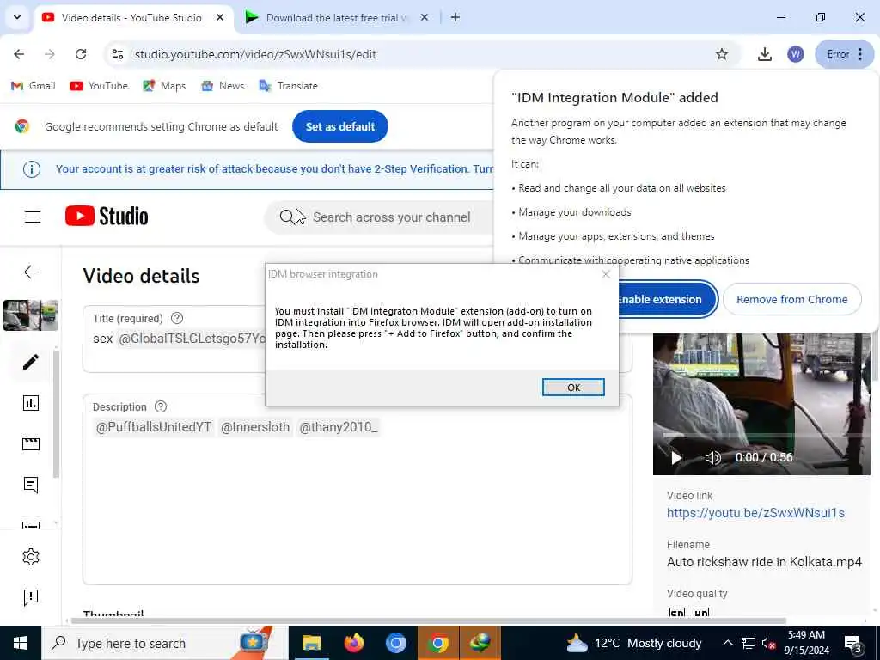Open the Windows Start menu

(x=21, y=643)
